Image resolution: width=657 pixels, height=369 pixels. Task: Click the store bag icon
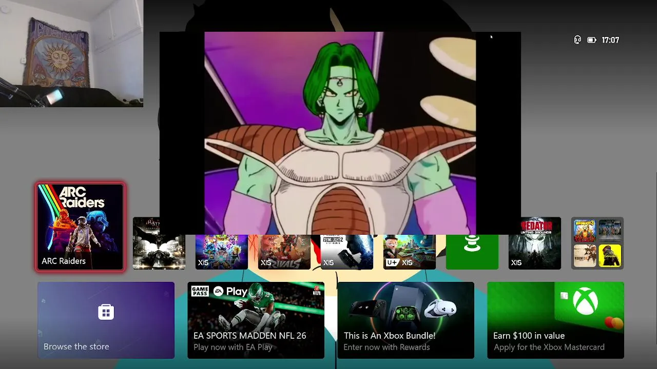point(106,312)
